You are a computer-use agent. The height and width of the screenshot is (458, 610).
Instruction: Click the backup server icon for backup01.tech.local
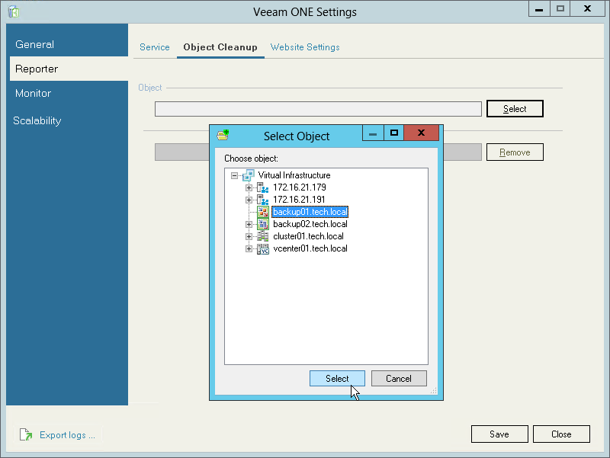262,212
